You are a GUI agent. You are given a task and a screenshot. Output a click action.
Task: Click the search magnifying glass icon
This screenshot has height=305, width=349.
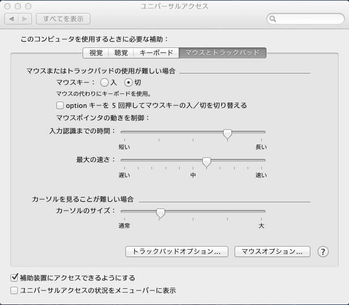273,19
